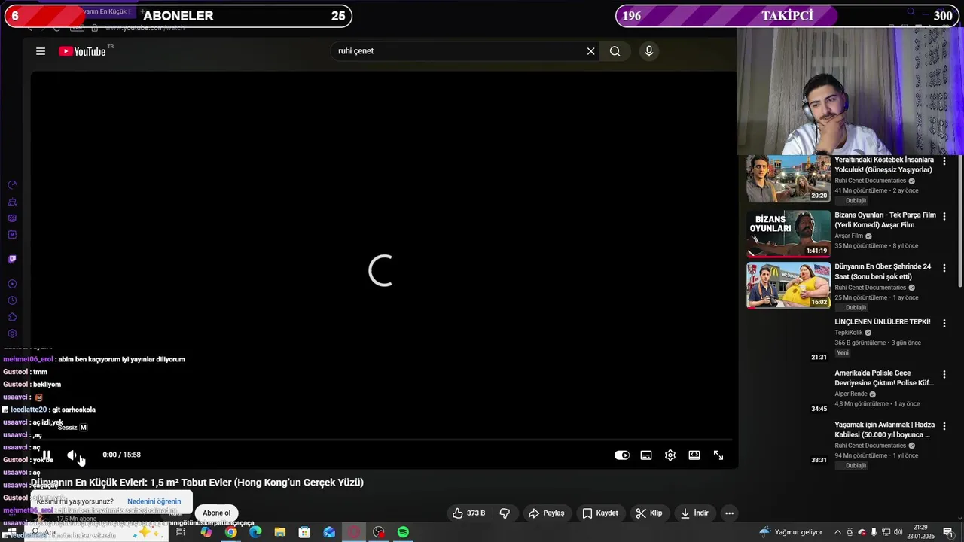Open the Twitch panel in the sidebar
The image size is (964, 542).
[x=12, y=259]
